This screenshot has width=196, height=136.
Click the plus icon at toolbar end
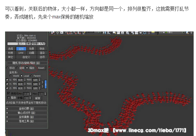(191, 33)
